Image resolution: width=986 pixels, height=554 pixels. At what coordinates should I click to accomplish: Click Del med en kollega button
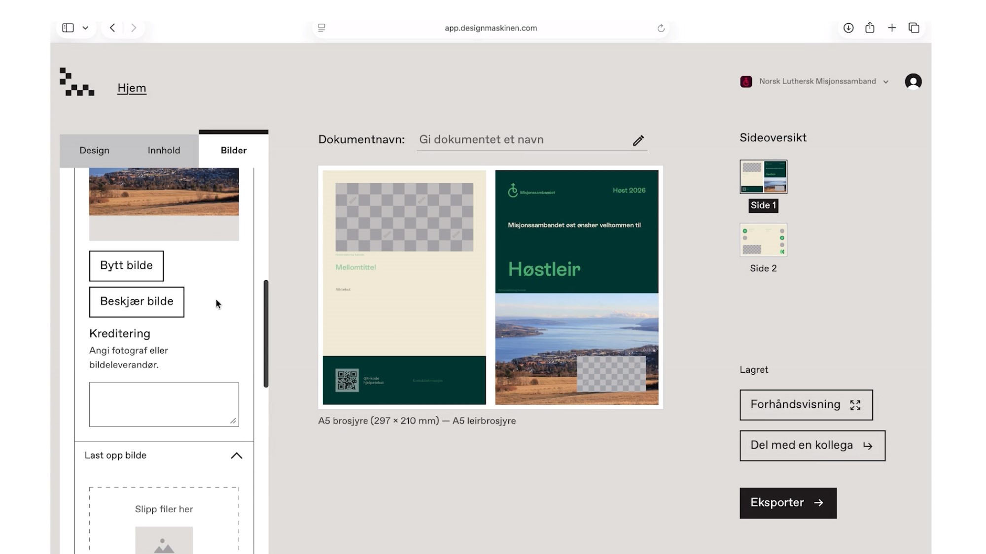coord(812,446)
